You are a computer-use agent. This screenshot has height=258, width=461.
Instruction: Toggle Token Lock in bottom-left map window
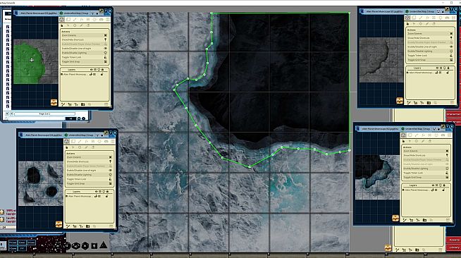pyautogui.click(x=89, y=179)
